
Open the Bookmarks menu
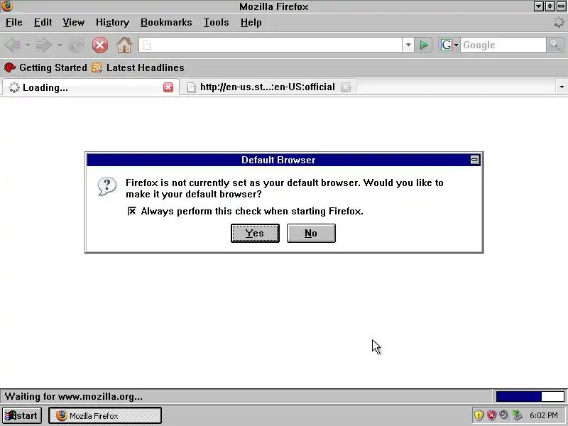click(166, 23)
